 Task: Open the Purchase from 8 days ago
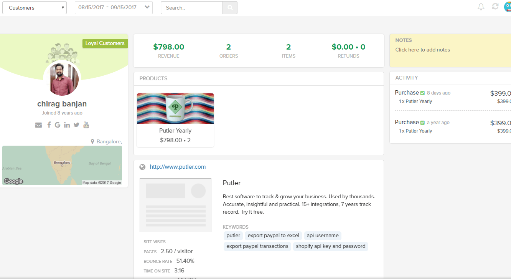407,93
